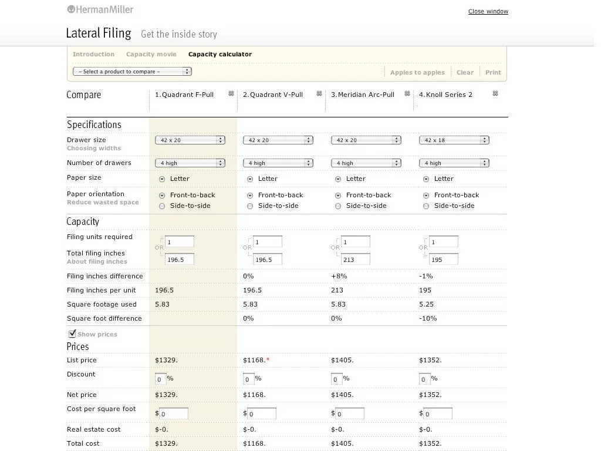Image resolution: width=601 pixels, height=451 pixels.
Task: Click Knoll Series 2 cost per square foot field
Action: [438, 413]
